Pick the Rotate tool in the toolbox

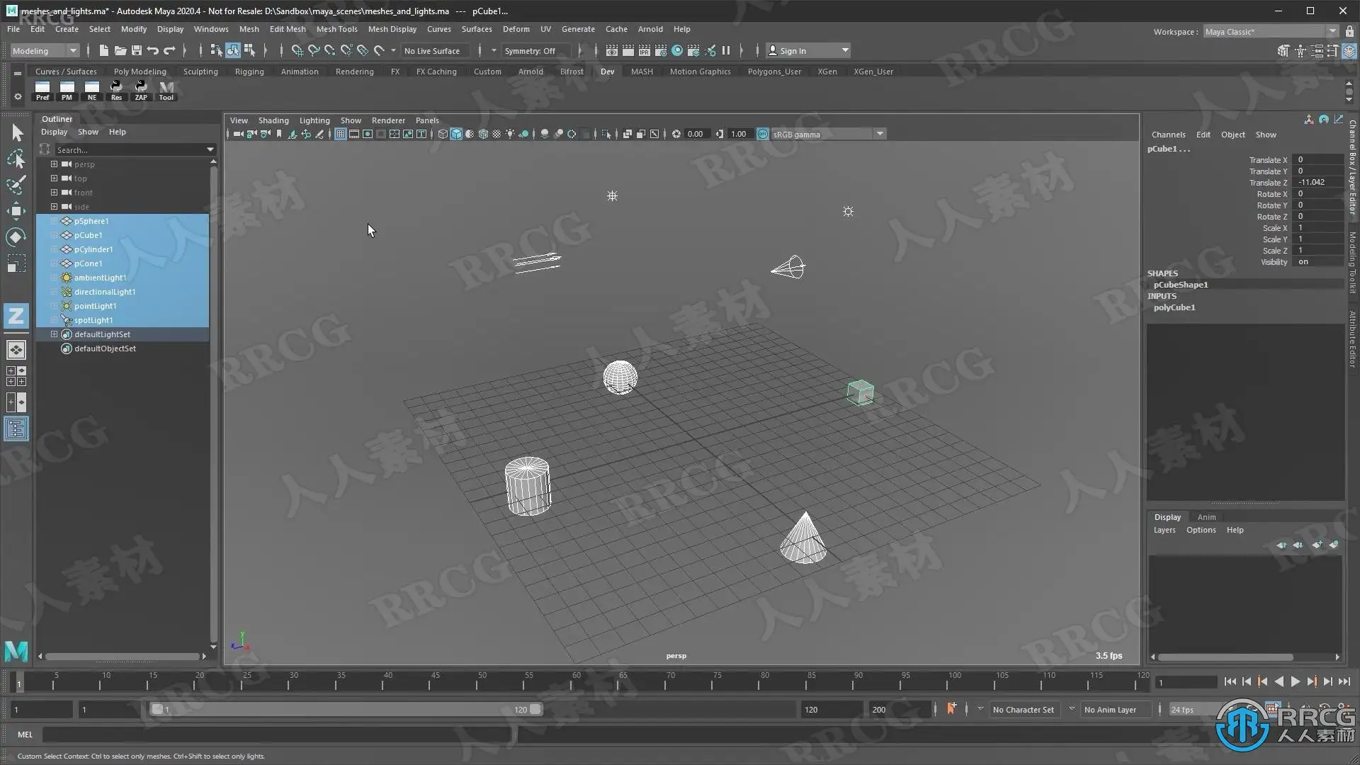click(16, 237)
